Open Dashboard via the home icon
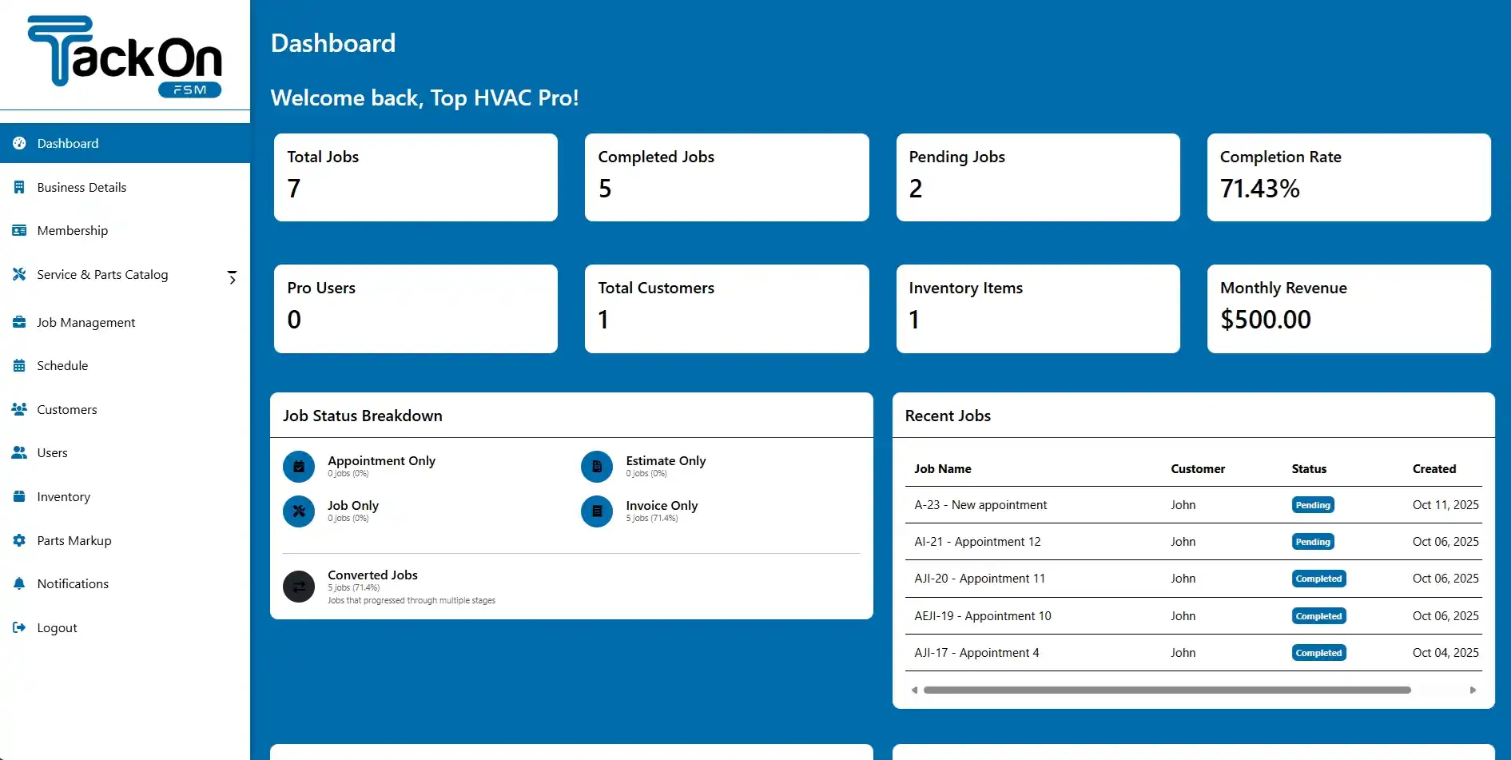The width and height of the screenshot is (1511, 760). (19, 143)
